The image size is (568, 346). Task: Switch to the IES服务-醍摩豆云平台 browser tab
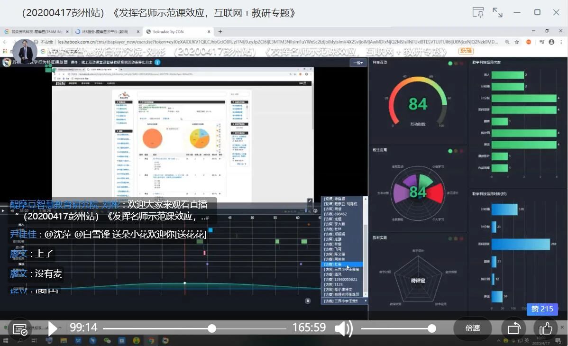pyautogui.click(x=107, y=32)
